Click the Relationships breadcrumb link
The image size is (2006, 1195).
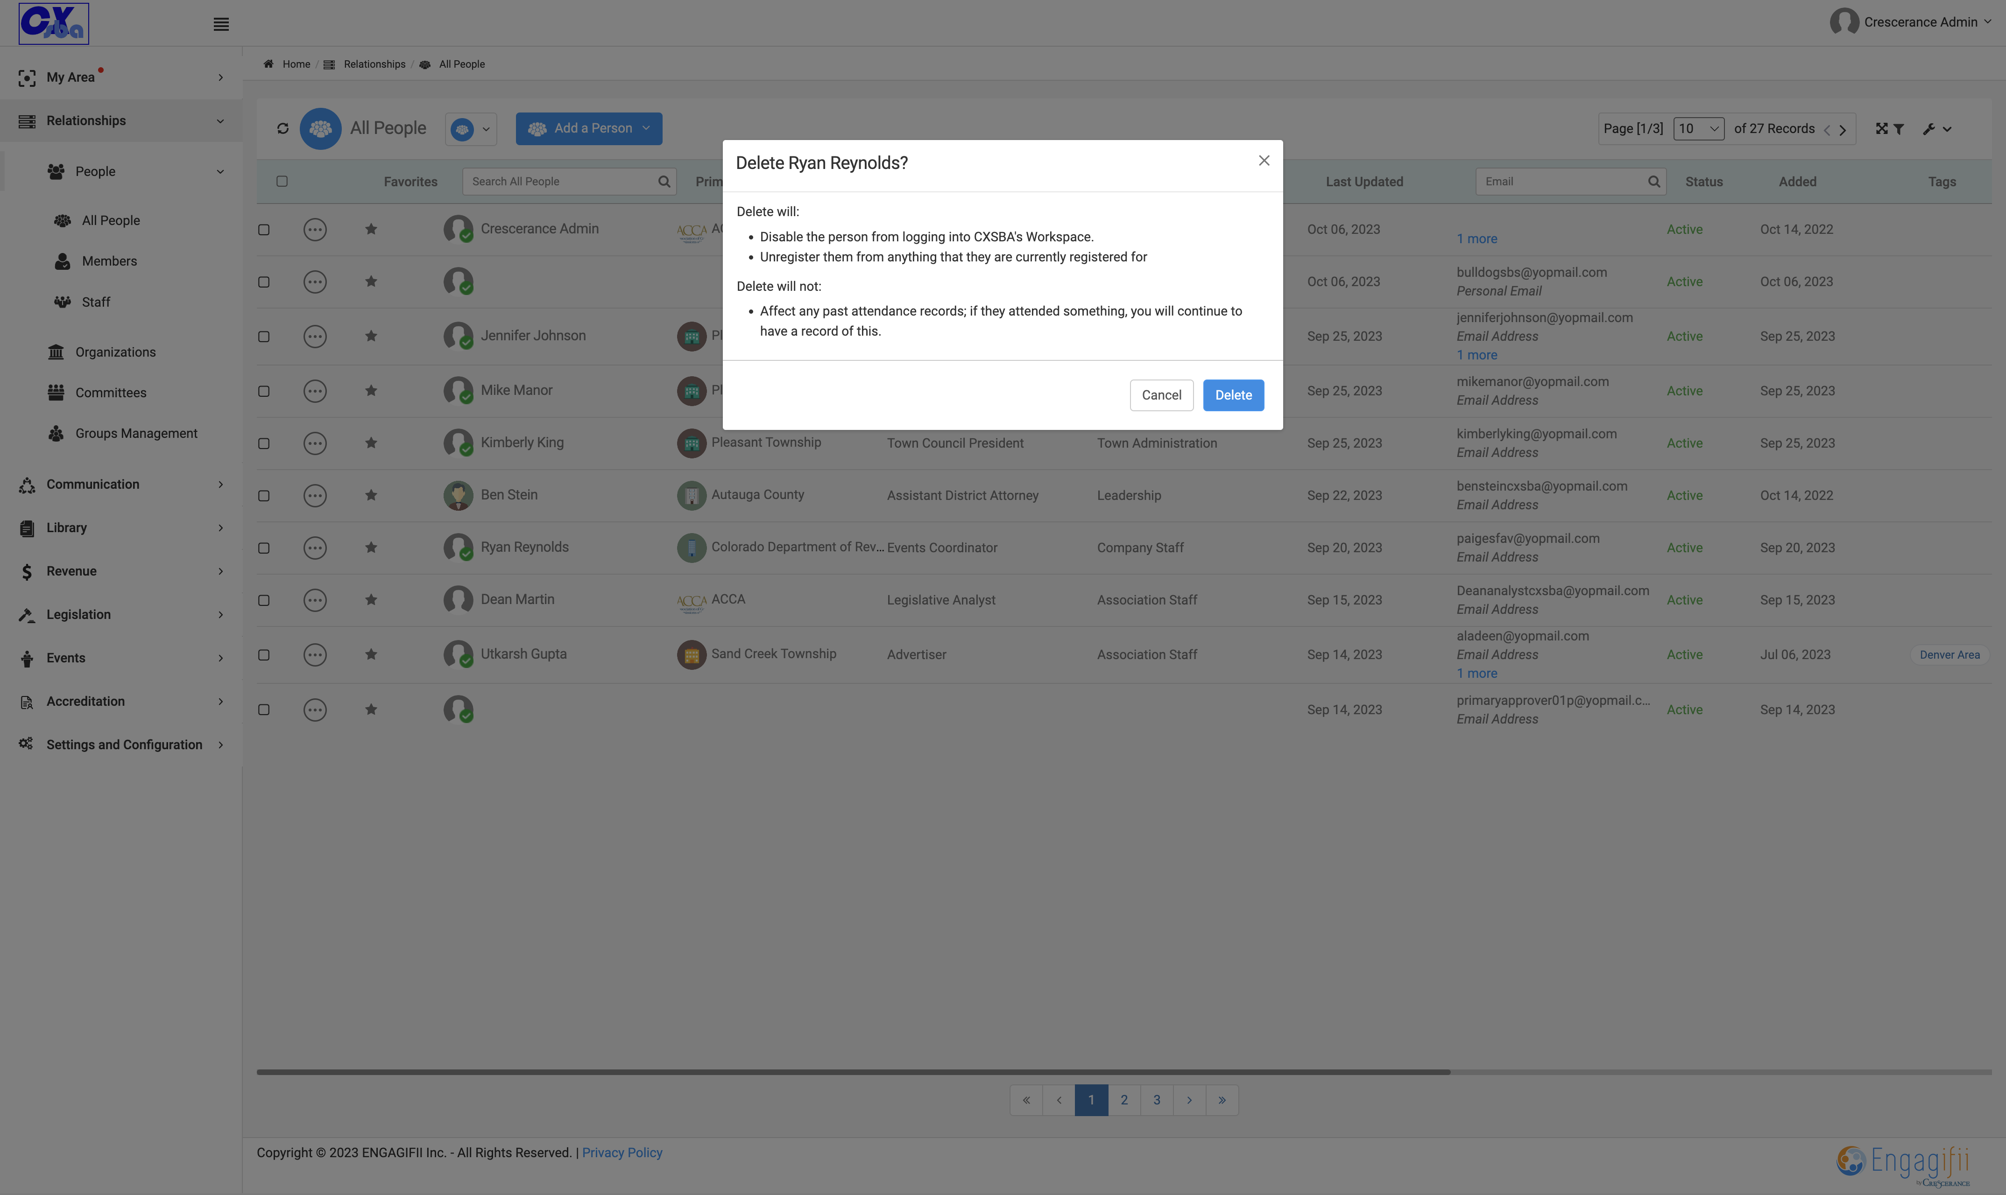(374, 64)
